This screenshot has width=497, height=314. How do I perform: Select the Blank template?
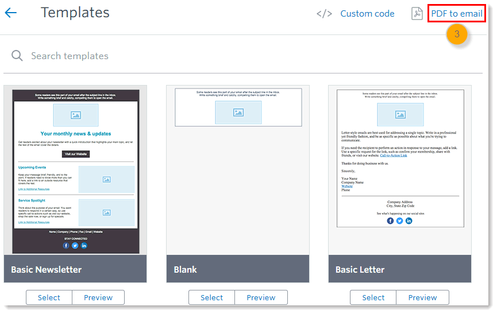(211, 297)
